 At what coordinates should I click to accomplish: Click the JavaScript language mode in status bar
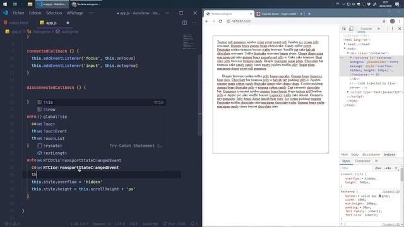click(x=150, y=224)
